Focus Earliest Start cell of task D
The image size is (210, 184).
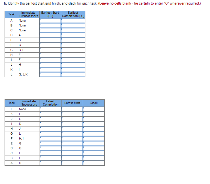[50, 35]
